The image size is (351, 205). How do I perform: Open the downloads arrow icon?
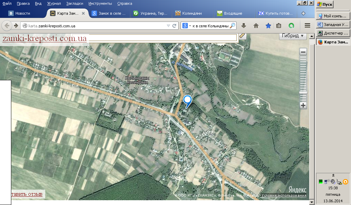pos(244,26)
